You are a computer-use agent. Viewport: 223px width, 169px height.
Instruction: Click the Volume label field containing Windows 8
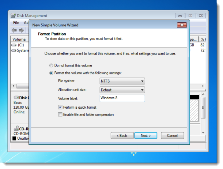coord(122,98)
